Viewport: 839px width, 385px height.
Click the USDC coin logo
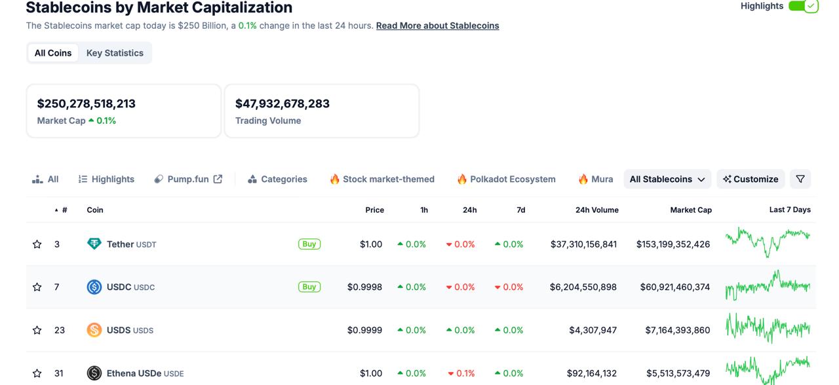pyautogui.click(x=94, y=287)
